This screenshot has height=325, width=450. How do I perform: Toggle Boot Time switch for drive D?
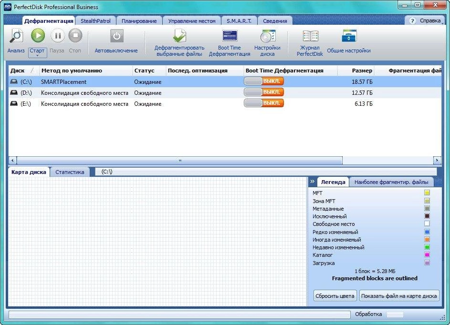tap(264, 92)
